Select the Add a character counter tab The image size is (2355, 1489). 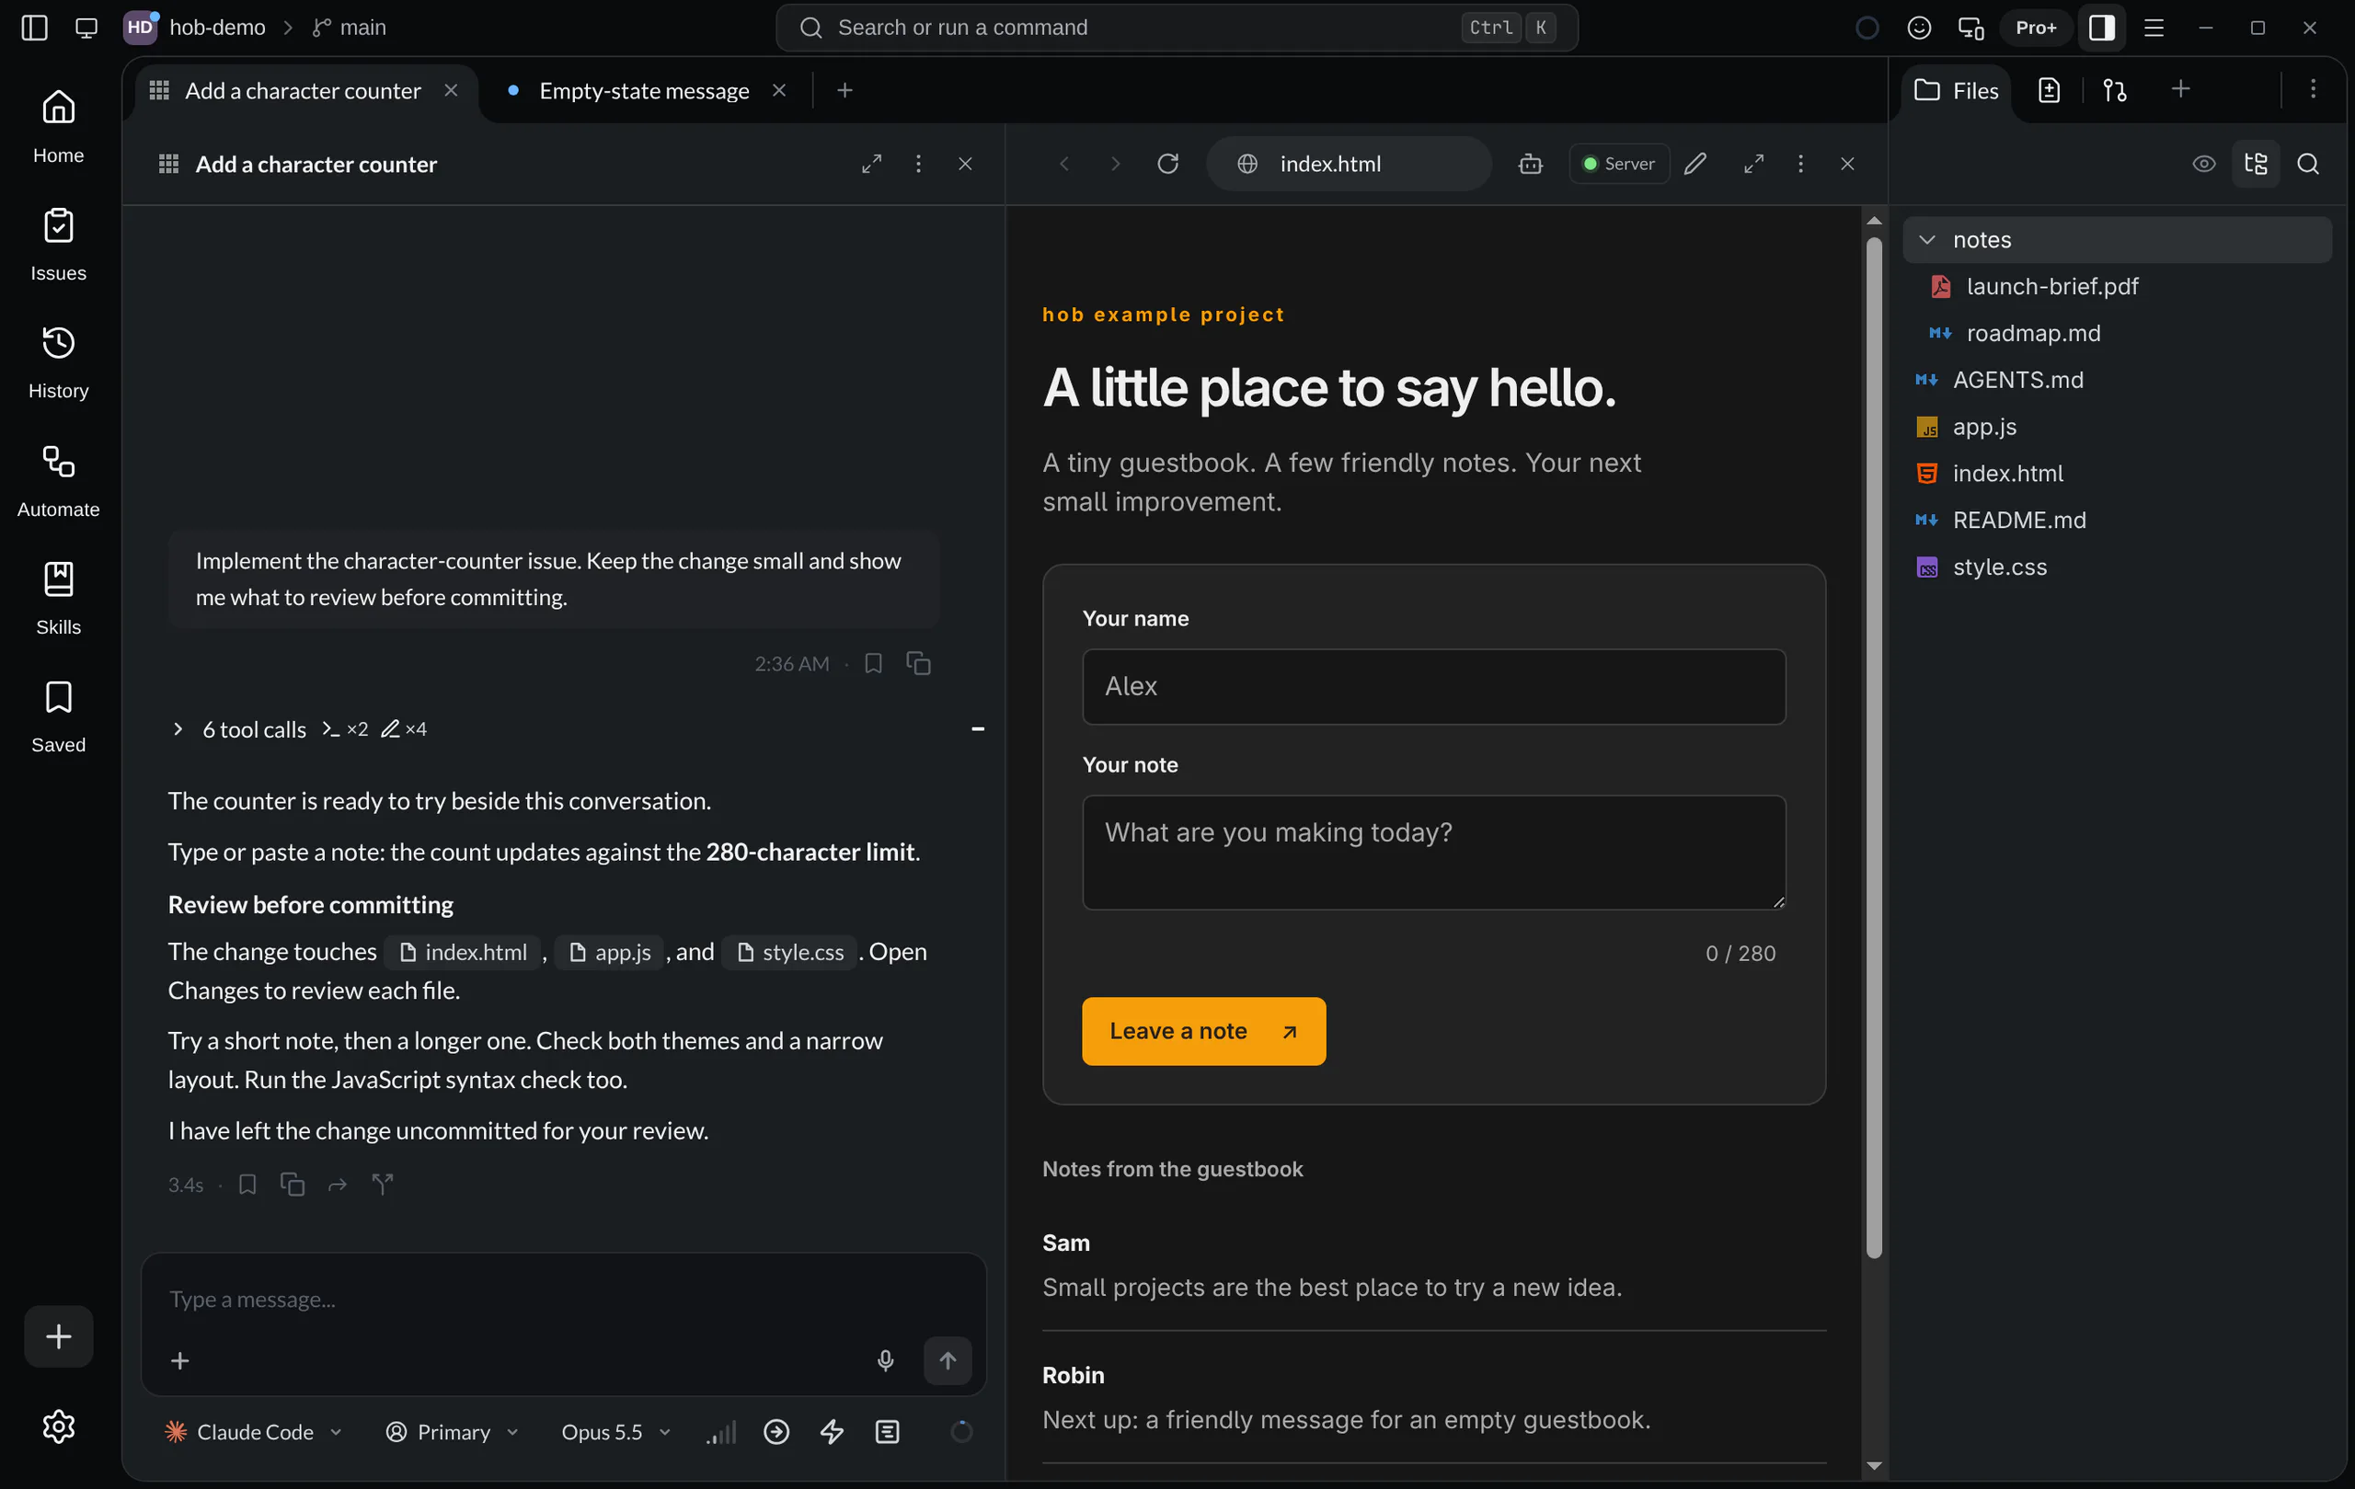point(304,90)
